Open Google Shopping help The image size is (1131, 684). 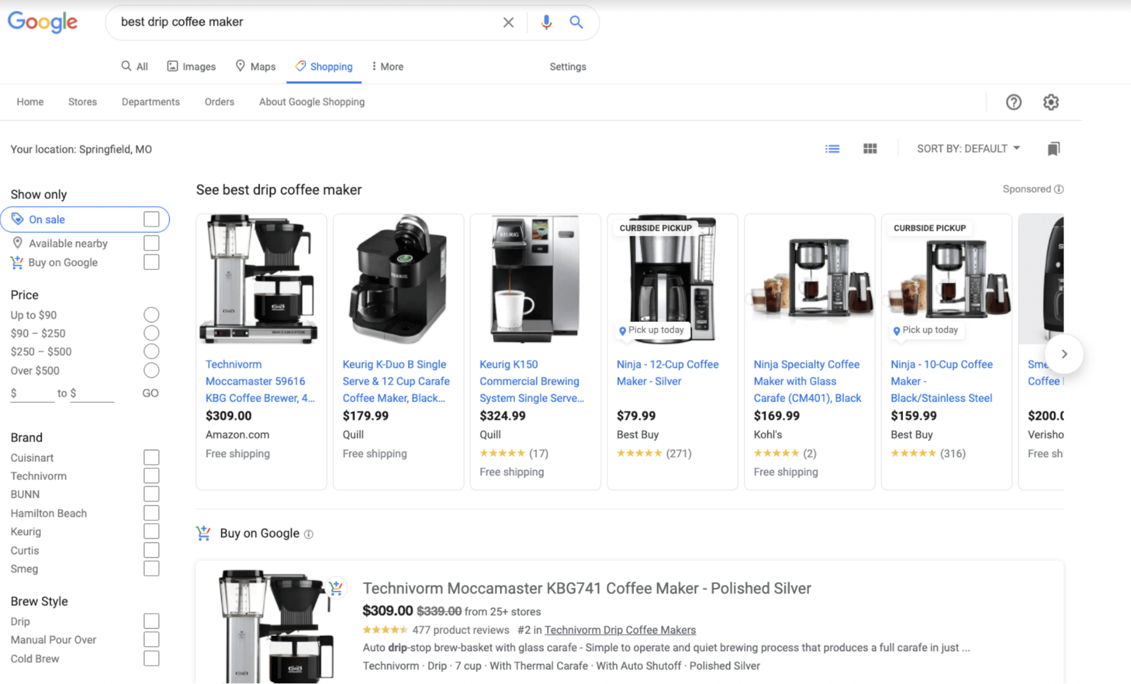pos(1013,102)
